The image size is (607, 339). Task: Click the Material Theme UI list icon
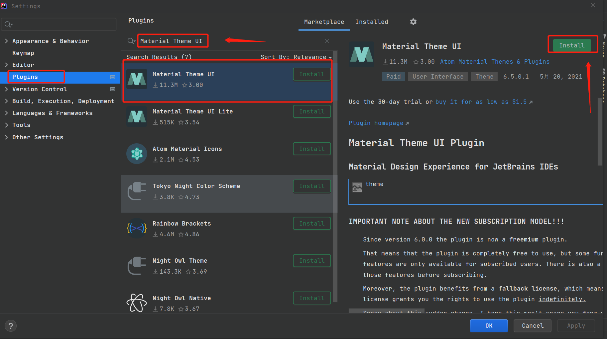pos(137,79)
